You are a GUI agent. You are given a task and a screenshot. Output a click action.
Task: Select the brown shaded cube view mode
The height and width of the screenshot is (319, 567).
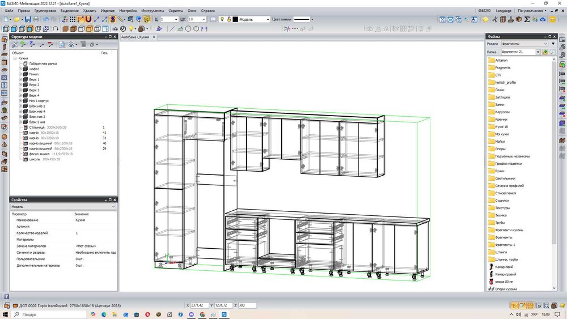[x=65, y=28]
